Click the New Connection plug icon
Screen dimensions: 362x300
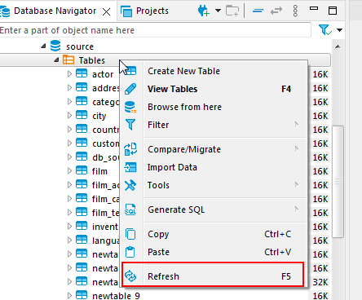(203, 11)
